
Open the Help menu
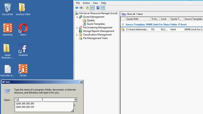pos(103,3)
